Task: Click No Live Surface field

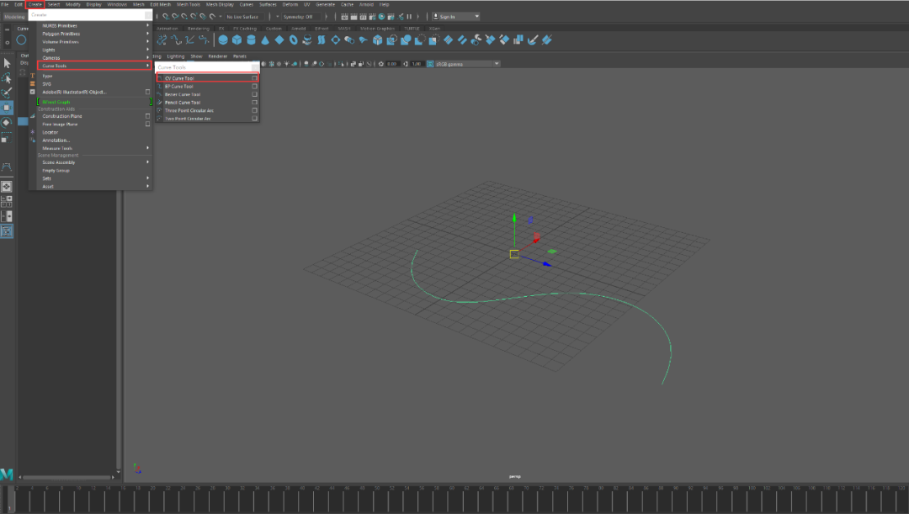Action: point(245,17)
